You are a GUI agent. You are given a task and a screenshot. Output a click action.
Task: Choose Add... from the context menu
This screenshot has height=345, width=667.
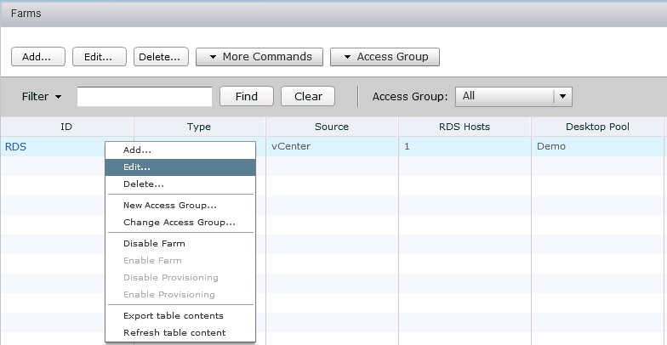click(x=137, y=150)
